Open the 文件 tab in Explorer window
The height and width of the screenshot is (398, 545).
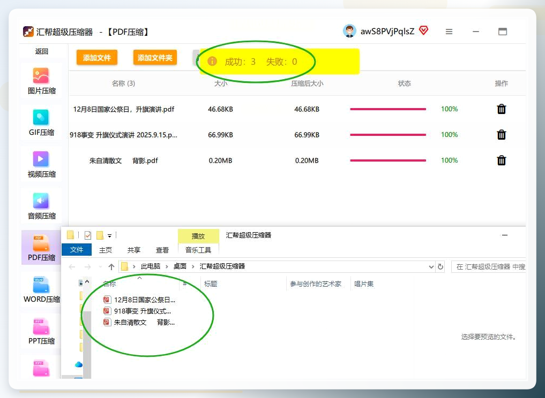77,250
